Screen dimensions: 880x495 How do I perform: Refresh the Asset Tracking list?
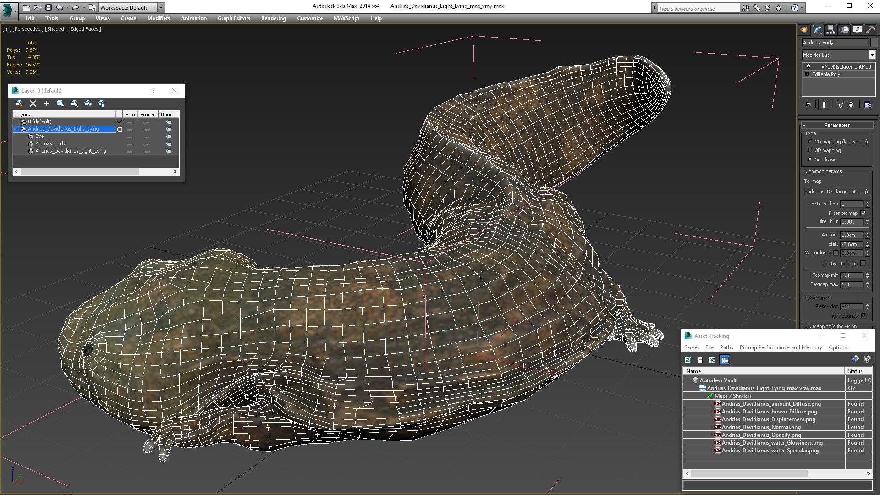tap(687, 360)
